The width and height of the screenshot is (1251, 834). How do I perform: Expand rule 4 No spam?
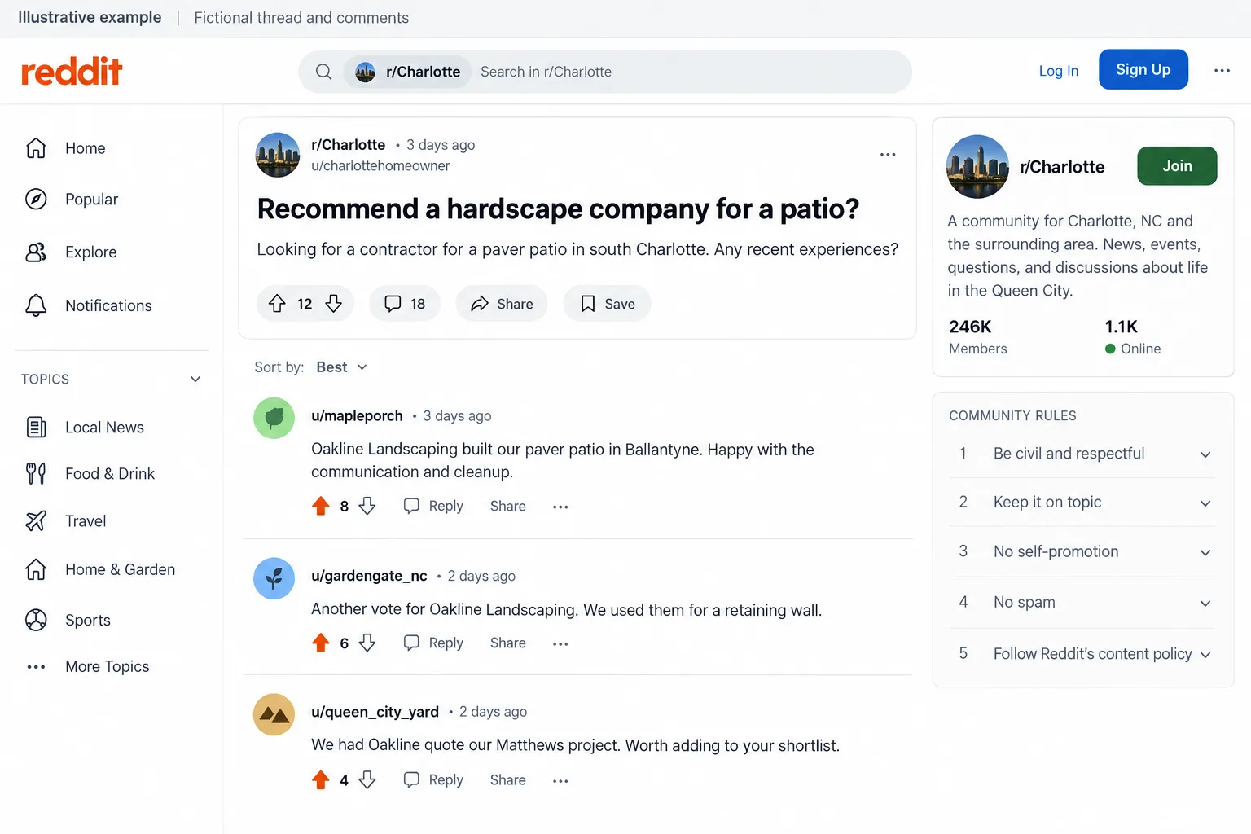tap(1205, 604)
